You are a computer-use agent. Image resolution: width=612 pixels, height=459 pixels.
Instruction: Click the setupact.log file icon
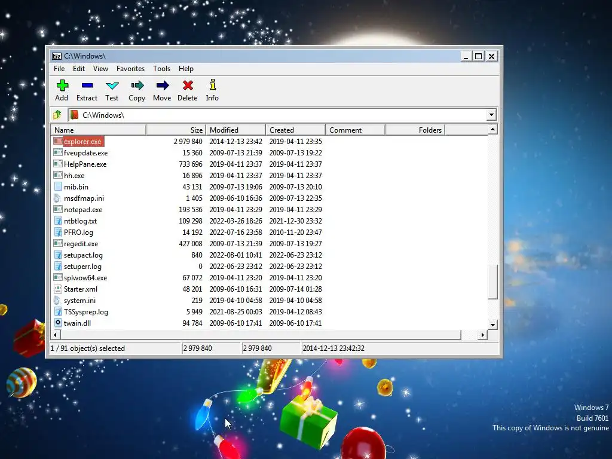click(x=58, y=255)
